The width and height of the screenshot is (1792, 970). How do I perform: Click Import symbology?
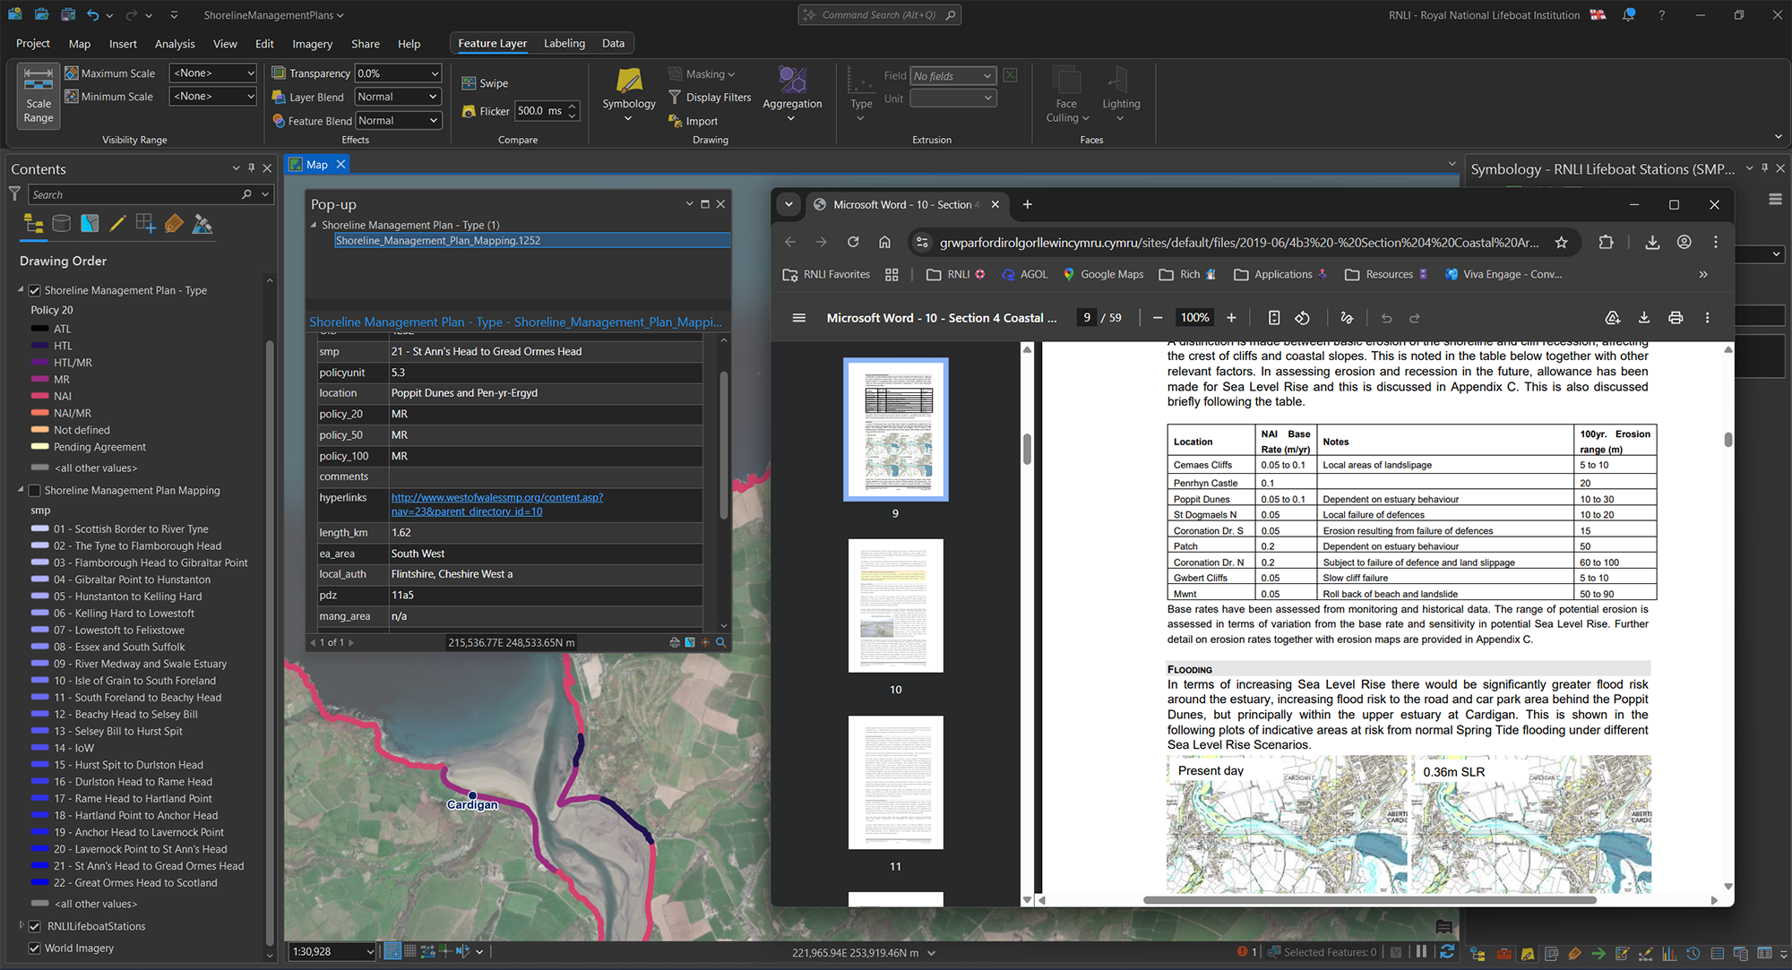click(x=693, y=121)
